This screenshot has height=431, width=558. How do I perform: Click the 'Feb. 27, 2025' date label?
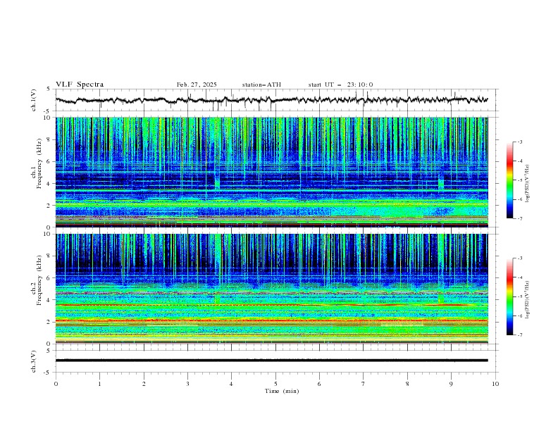point(197,85)
